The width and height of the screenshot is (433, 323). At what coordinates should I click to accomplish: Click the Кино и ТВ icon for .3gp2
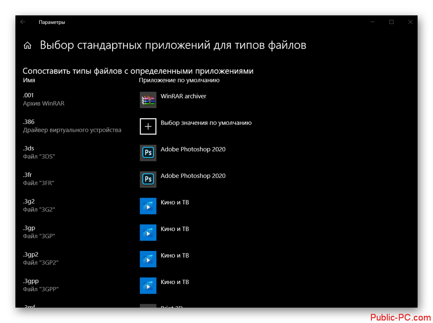click(x=148, y=259)
